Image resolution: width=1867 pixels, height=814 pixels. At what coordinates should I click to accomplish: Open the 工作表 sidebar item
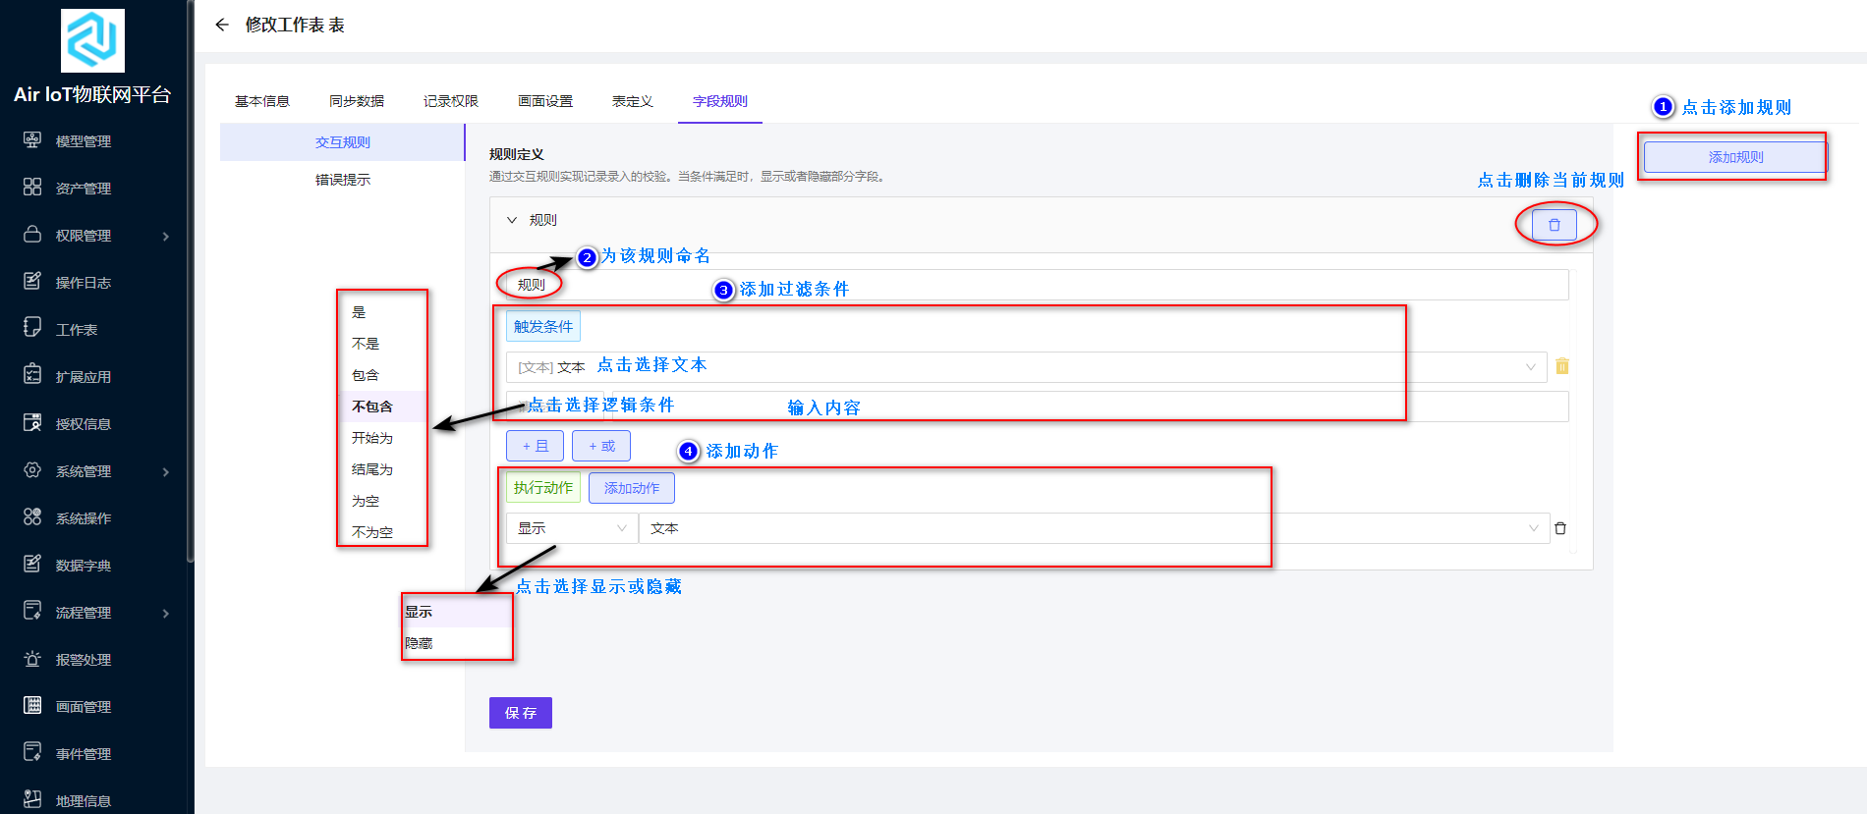pyautogui.click(x=77, y=330)
